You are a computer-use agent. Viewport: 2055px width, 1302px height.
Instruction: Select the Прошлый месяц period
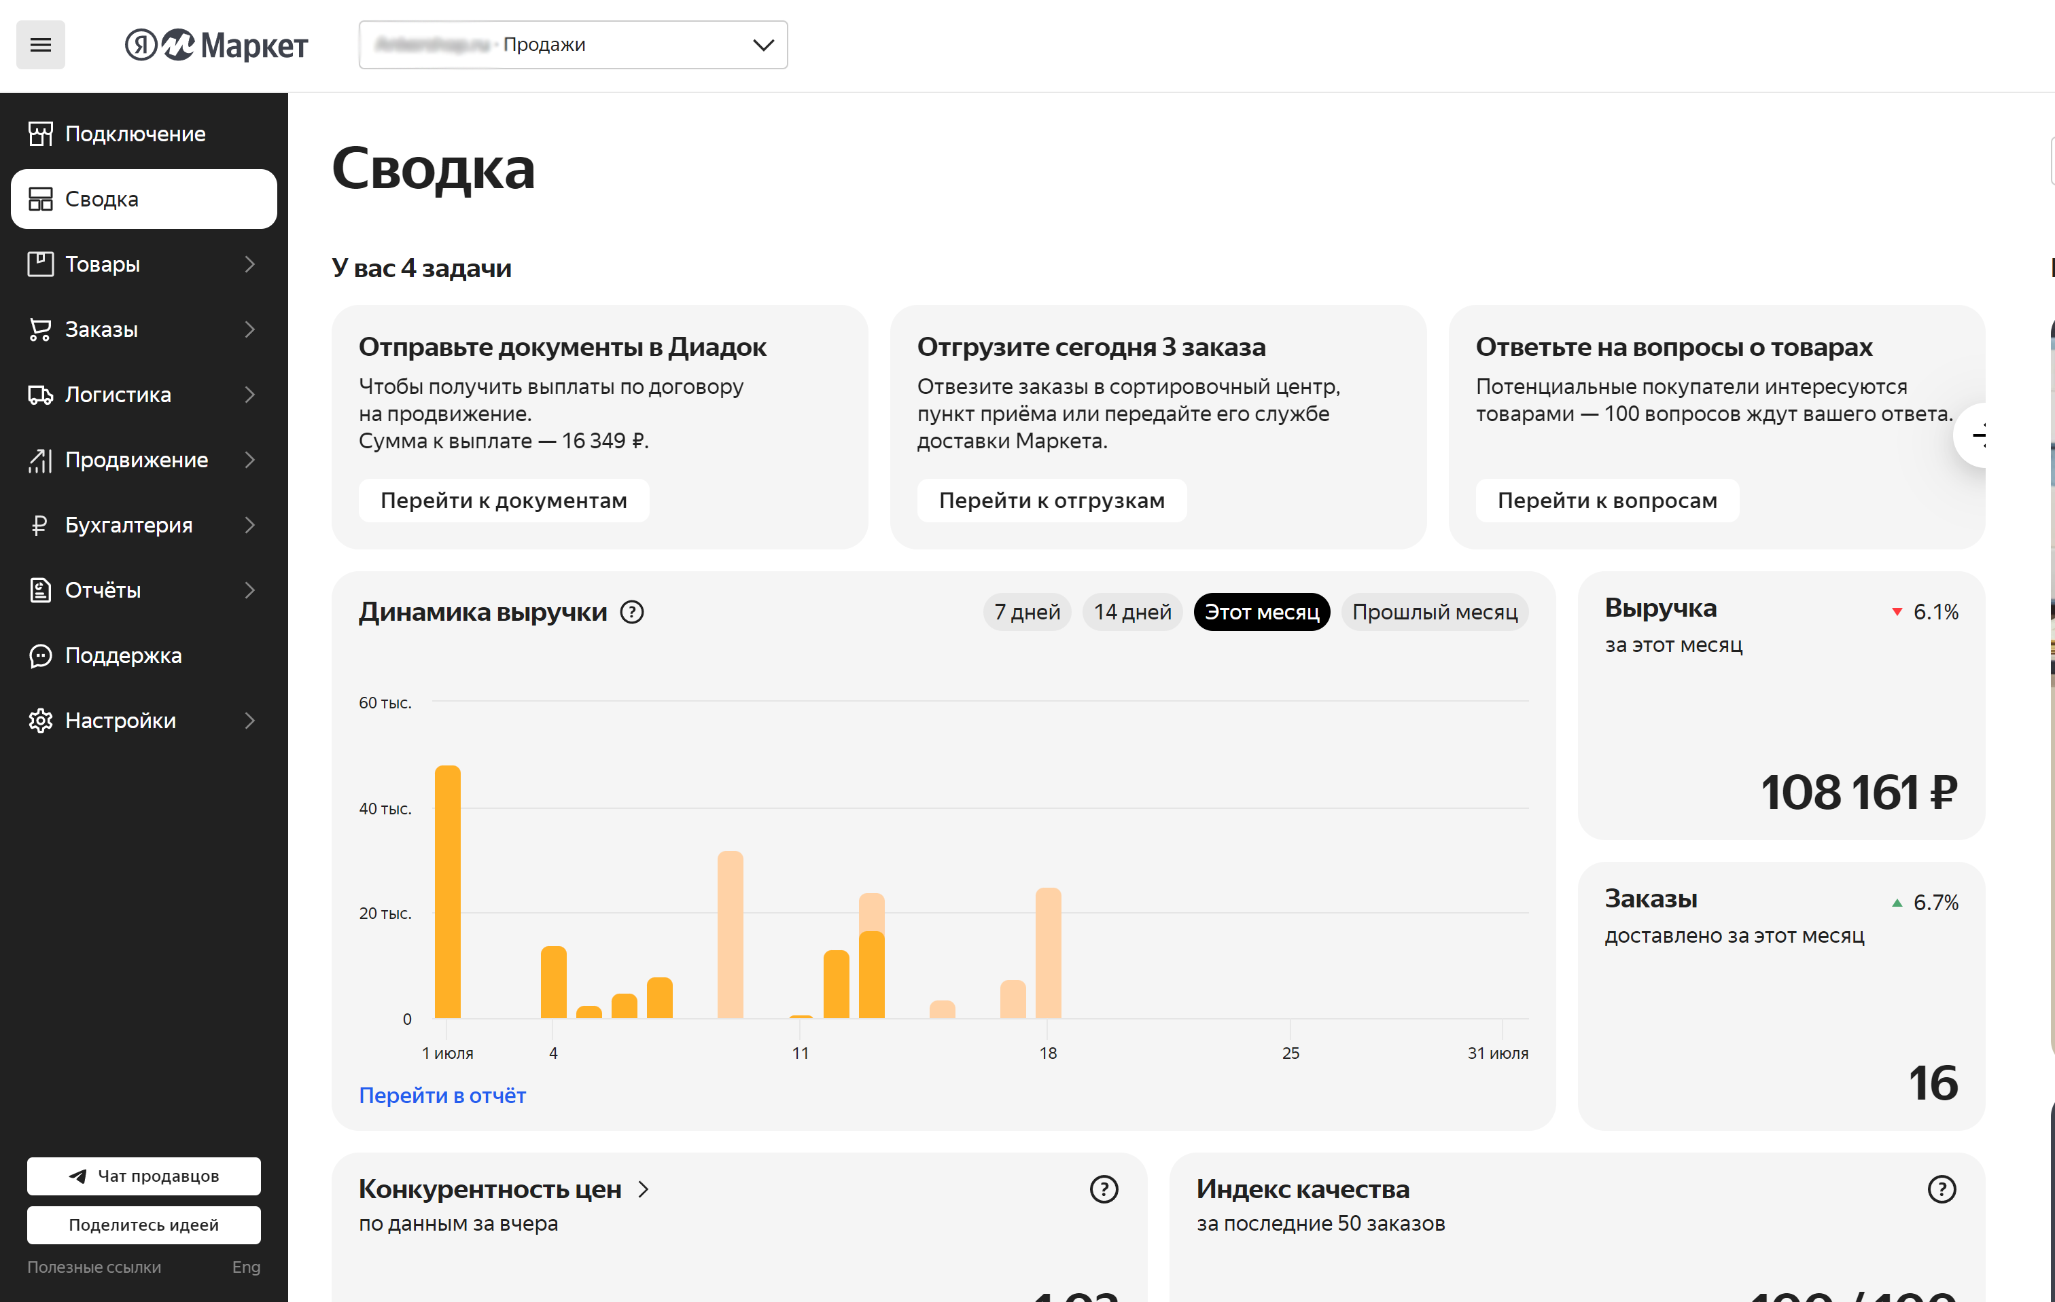pos(1435,613)
